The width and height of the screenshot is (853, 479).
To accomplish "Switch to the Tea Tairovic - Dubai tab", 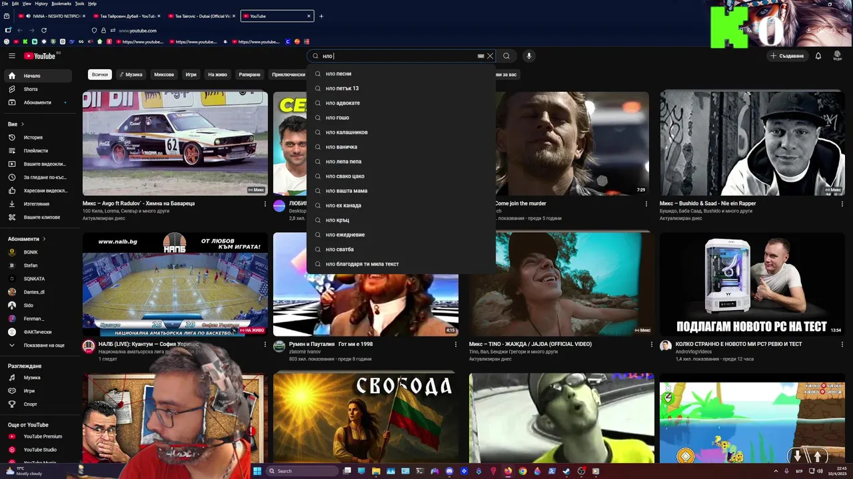I will coord(201,16).
